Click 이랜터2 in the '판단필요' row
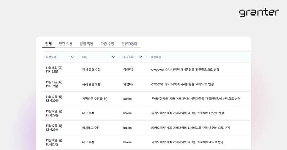Image resolution: width=287 pixels, height=150 pixels. tap(129, 70)
